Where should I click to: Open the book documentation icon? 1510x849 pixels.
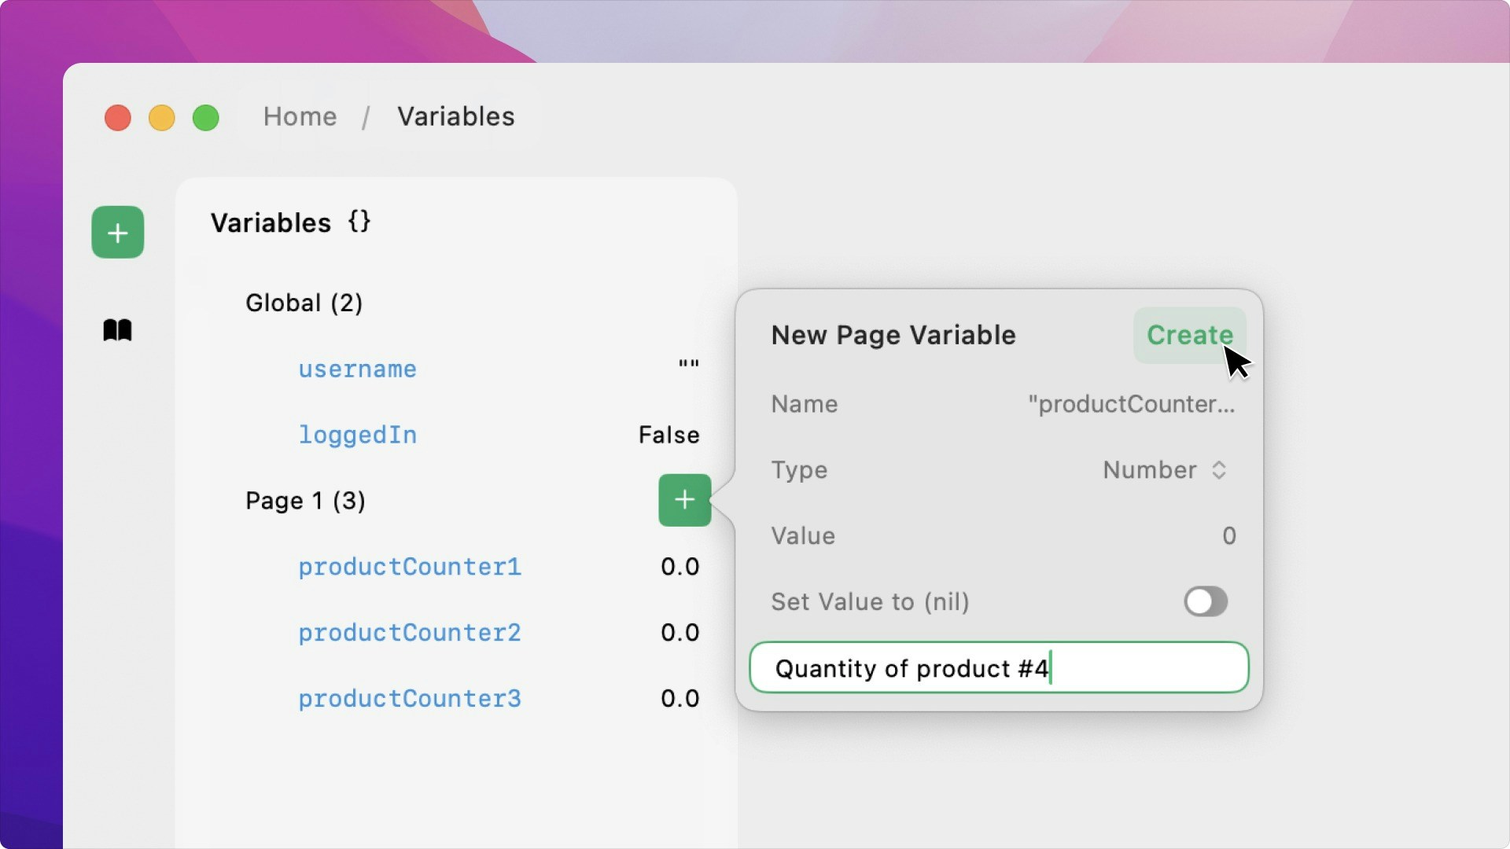pyautogui.click(x=117, y=330)
